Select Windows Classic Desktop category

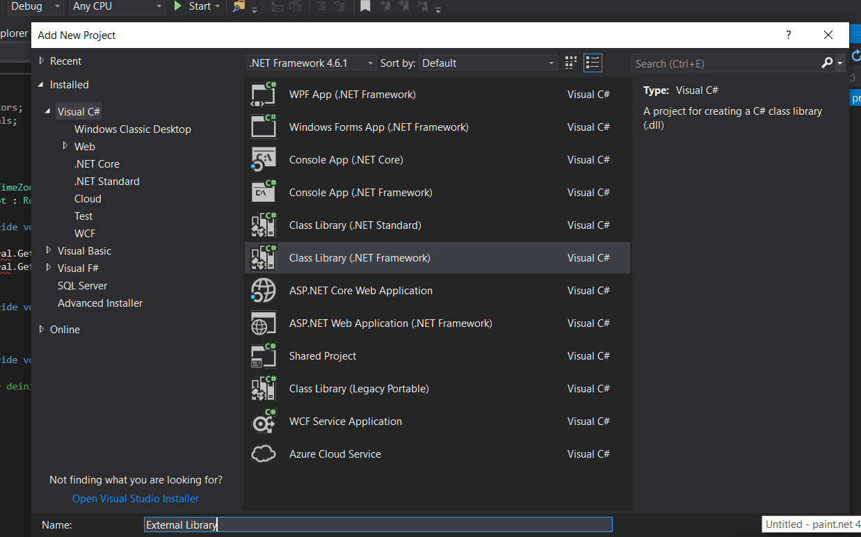(x=133, y=129)
